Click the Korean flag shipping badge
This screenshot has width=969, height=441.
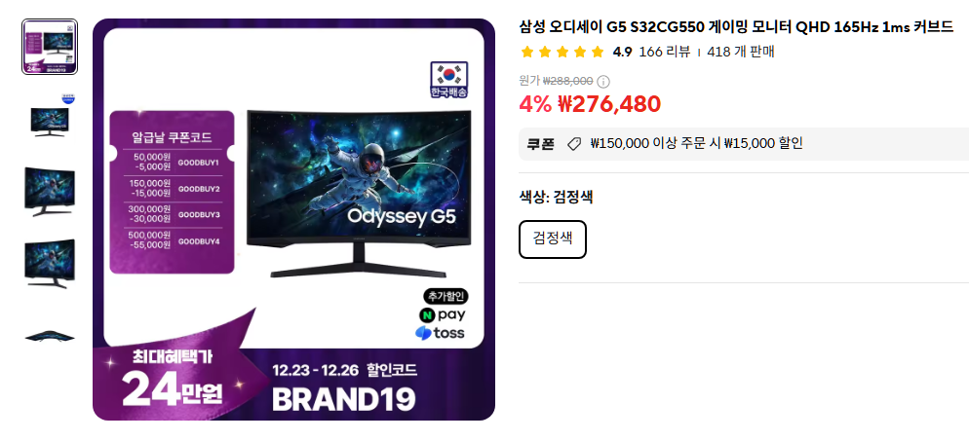click(x=448, y=80)
